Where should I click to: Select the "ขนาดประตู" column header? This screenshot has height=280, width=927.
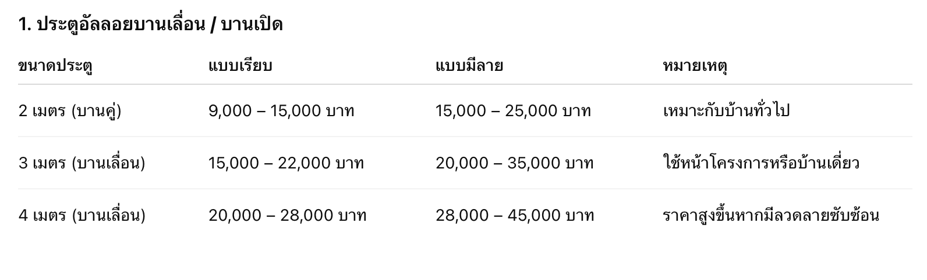[55, 65]
